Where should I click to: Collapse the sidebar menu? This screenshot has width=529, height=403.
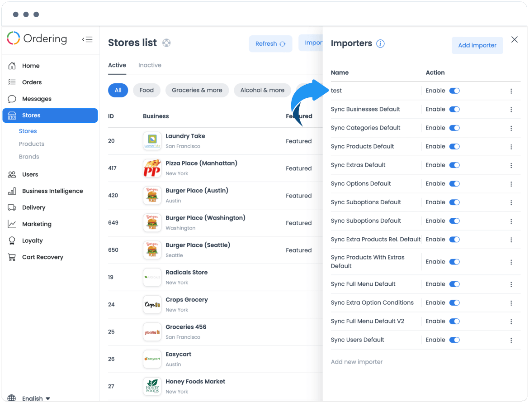(87, 39)
